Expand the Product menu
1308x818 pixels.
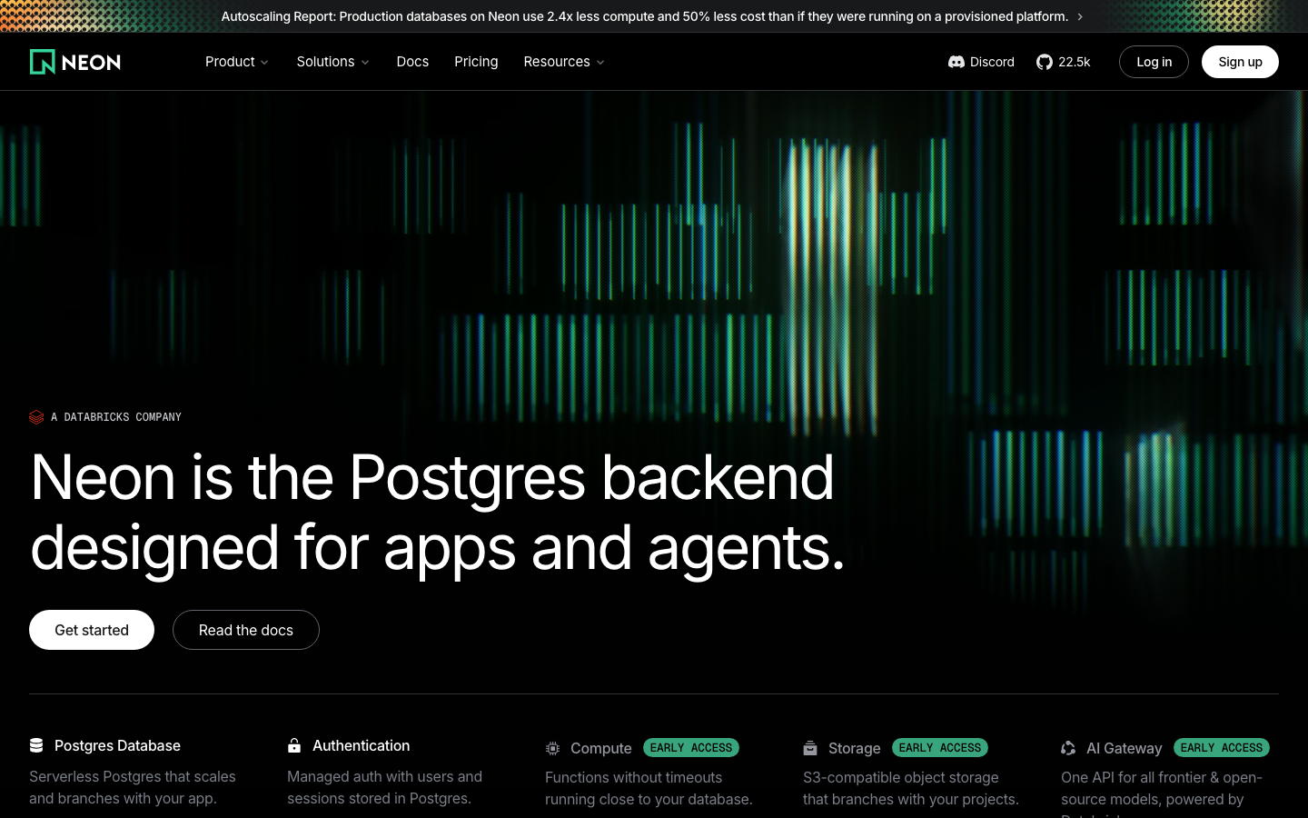coord(237,62)
